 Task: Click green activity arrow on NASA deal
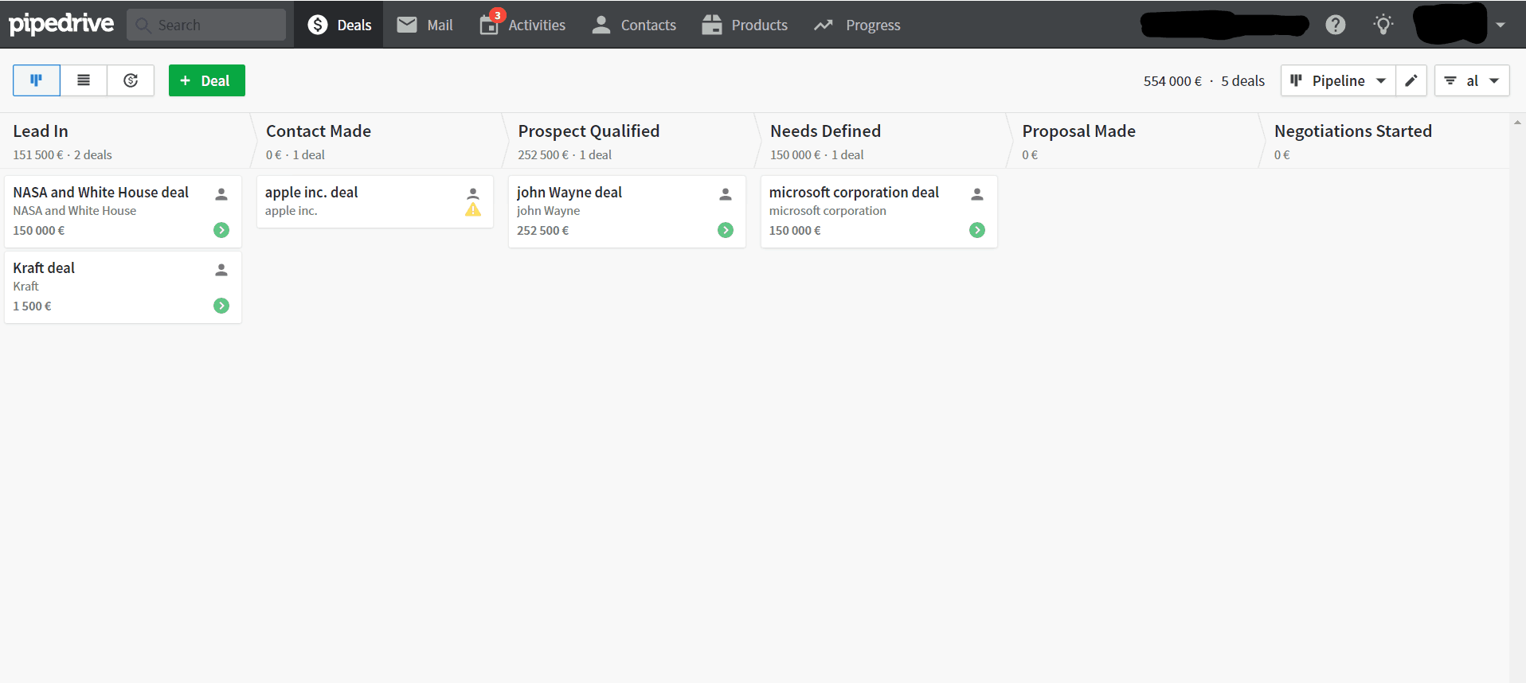pos(221,230)
